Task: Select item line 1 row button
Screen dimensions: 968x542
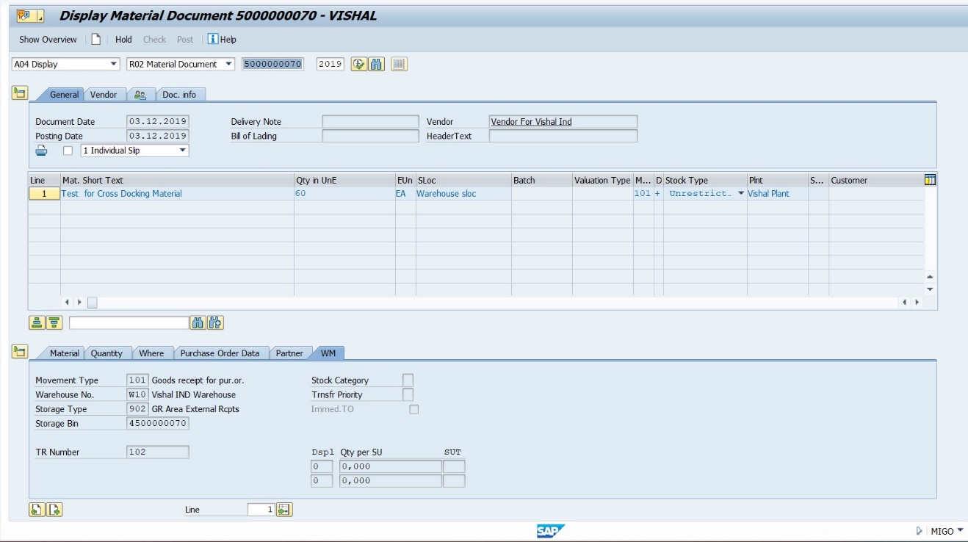Action: (x=44, y=194)
